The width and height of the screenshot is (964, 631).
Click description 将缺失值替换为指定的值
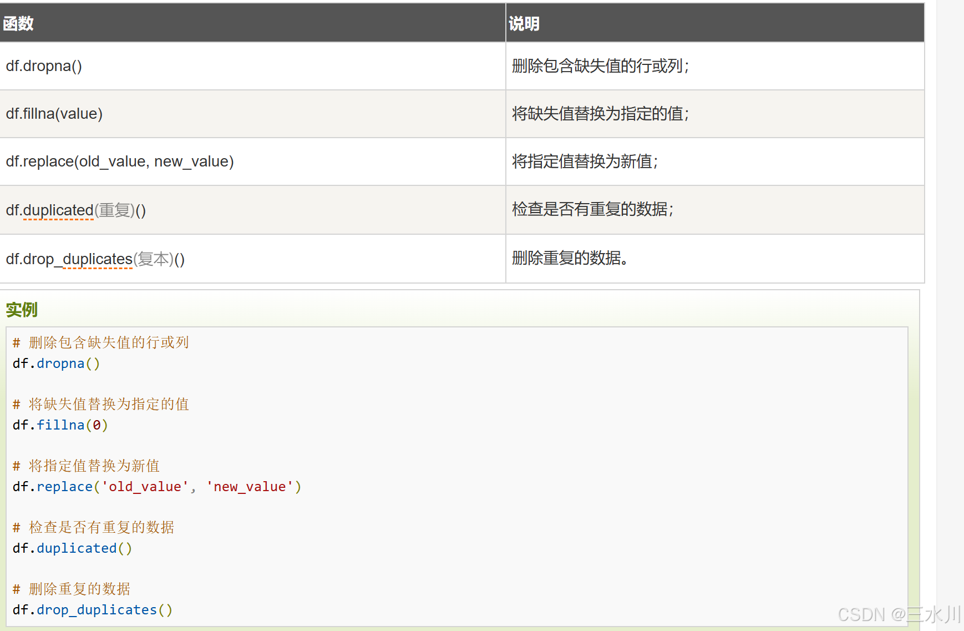click(600, 114)
